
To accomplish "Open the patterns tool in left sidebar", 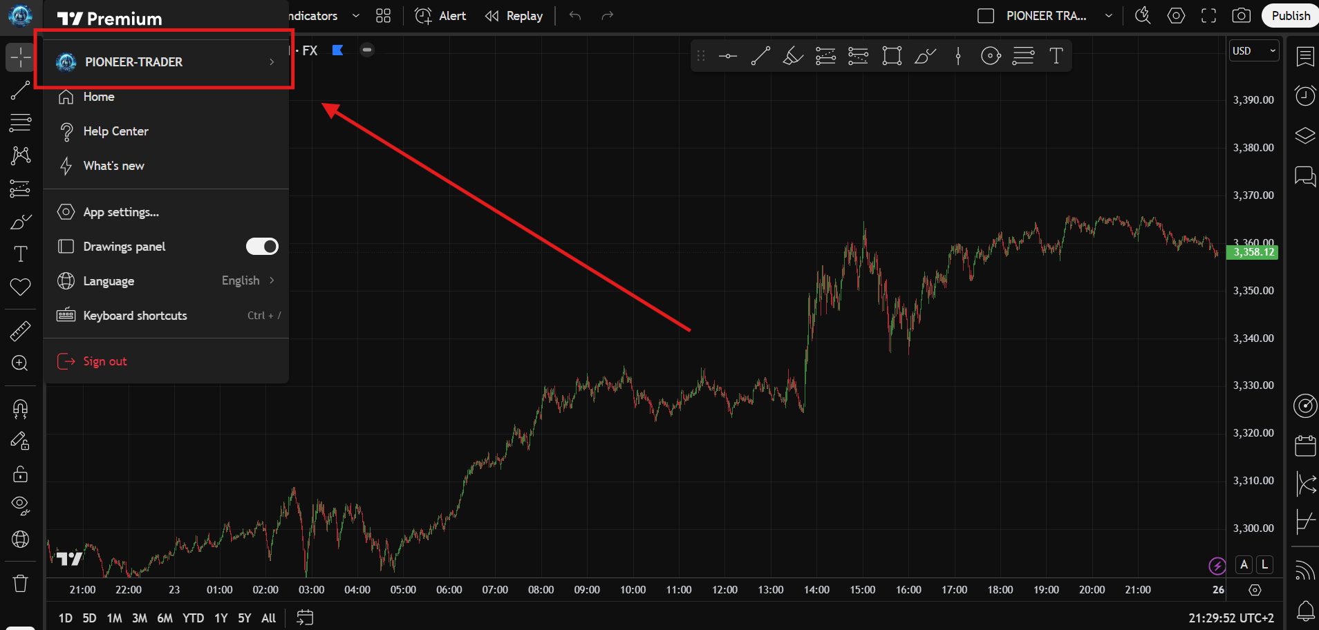I will (x=20, y=155).
